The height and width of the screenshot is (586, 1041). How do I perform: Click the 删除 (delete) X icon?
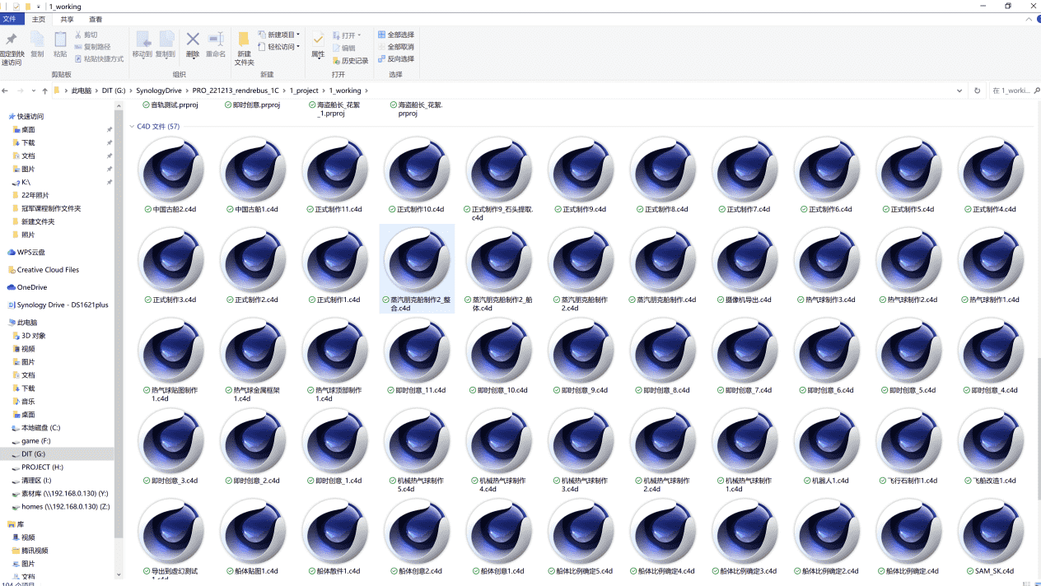click(193, 40)
